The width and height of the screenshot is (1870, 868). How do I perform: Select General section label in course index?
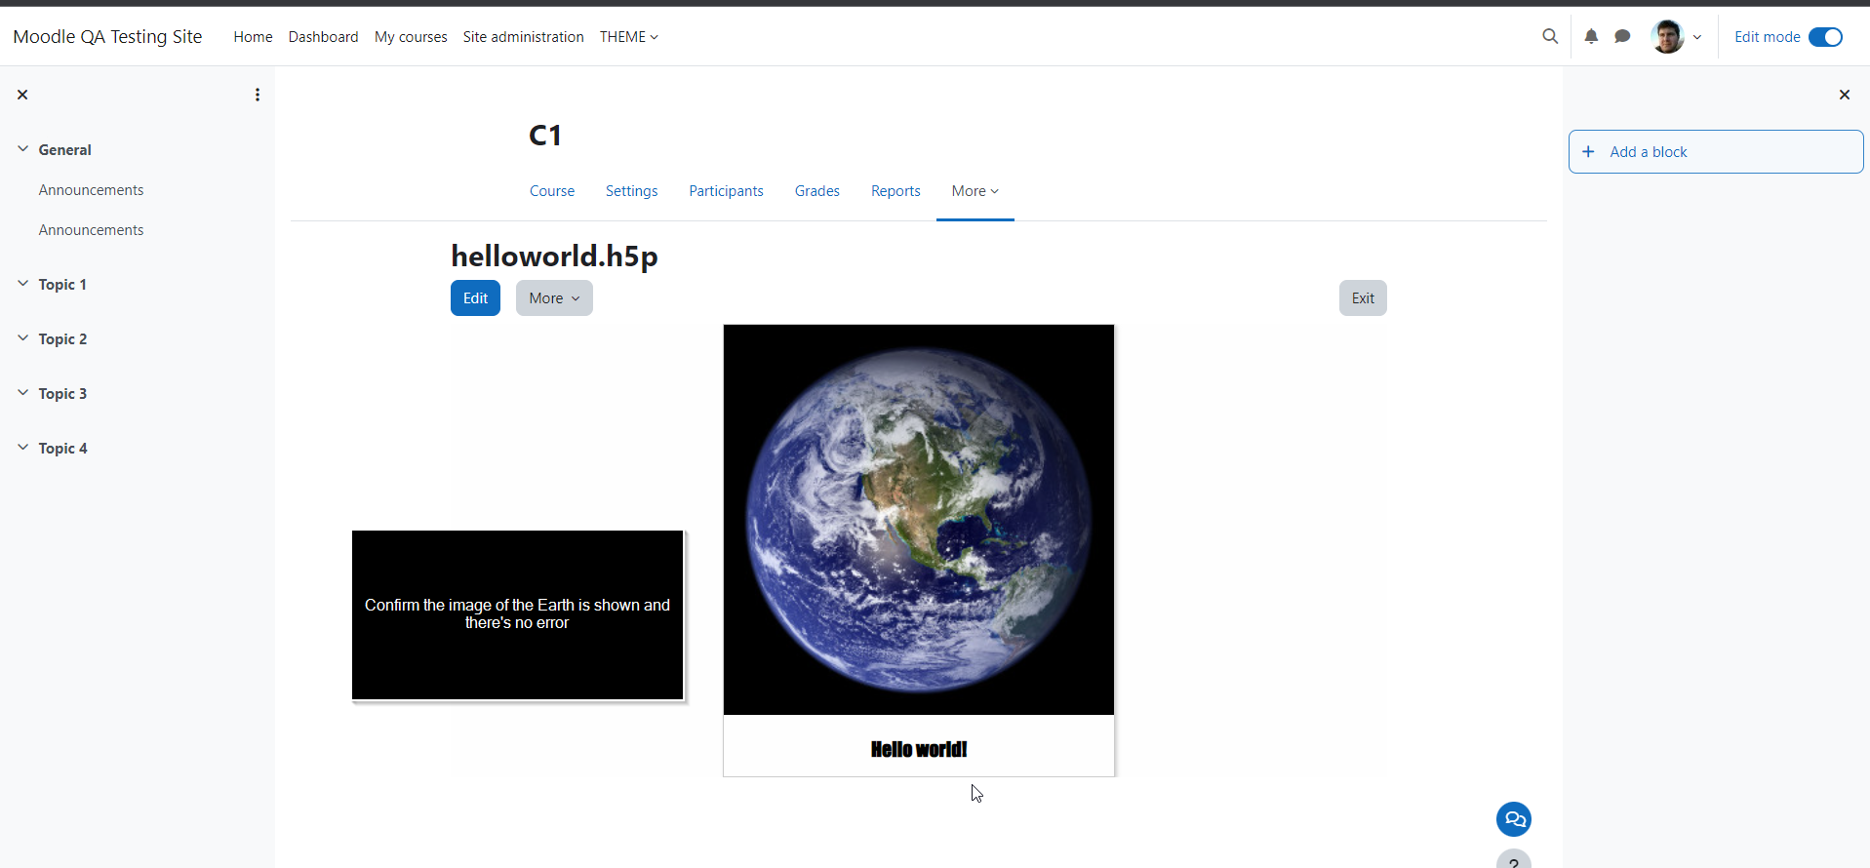pyautogui.click(x=64, y=150)
